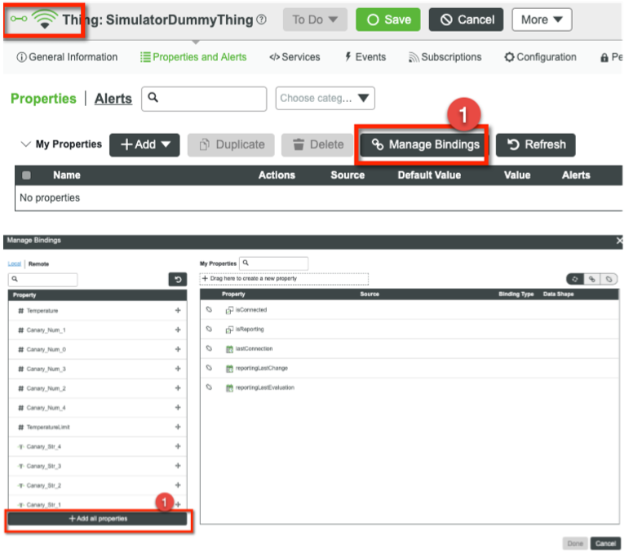
Task: Click the Refresh properties button
Action: pos(535,145)
